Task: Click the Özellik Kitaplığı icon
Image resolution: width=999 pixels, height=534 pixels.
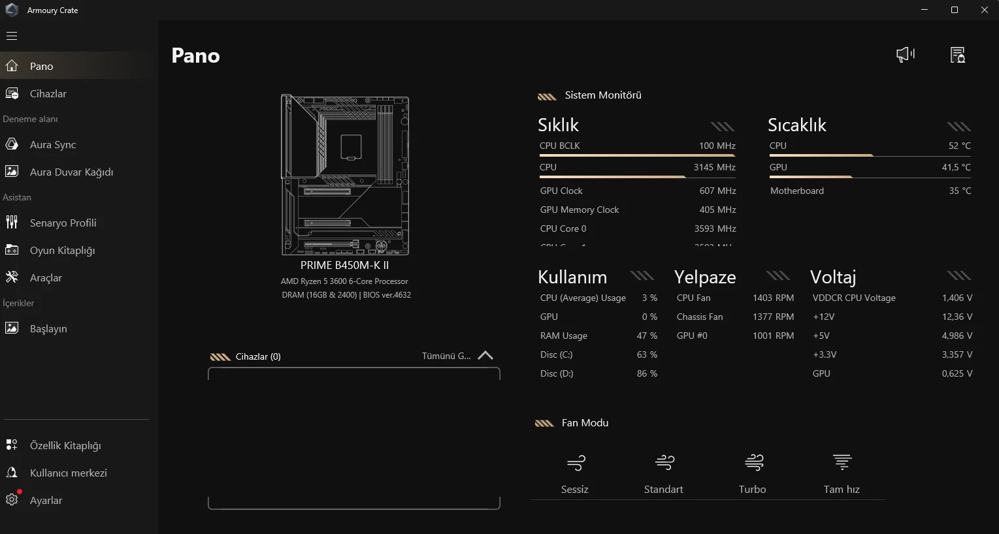Action: coord(12,445)
